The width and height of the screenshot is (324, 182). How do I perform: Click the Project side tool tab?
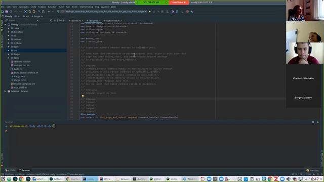[2, 25]
